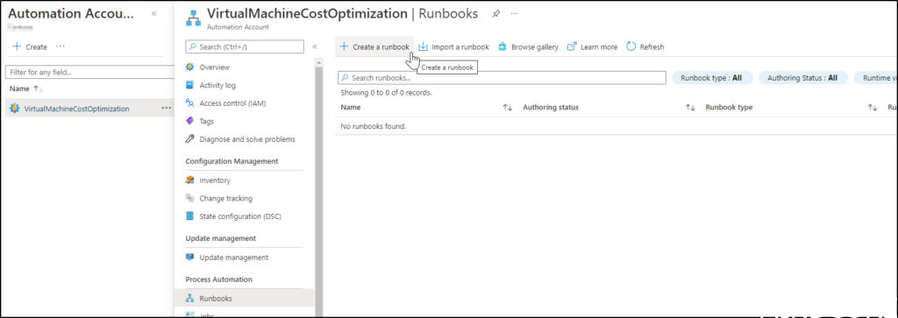Click the Process Automation section heading
The image size is (898, 318).
click(218, 279)
